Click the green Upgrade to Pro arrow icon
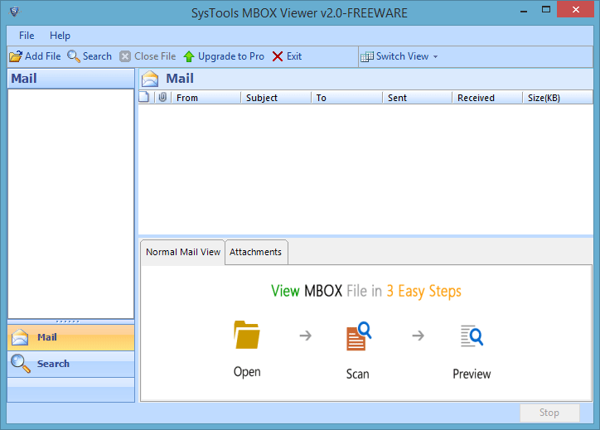The image size is (600, 430). point(189,56)
